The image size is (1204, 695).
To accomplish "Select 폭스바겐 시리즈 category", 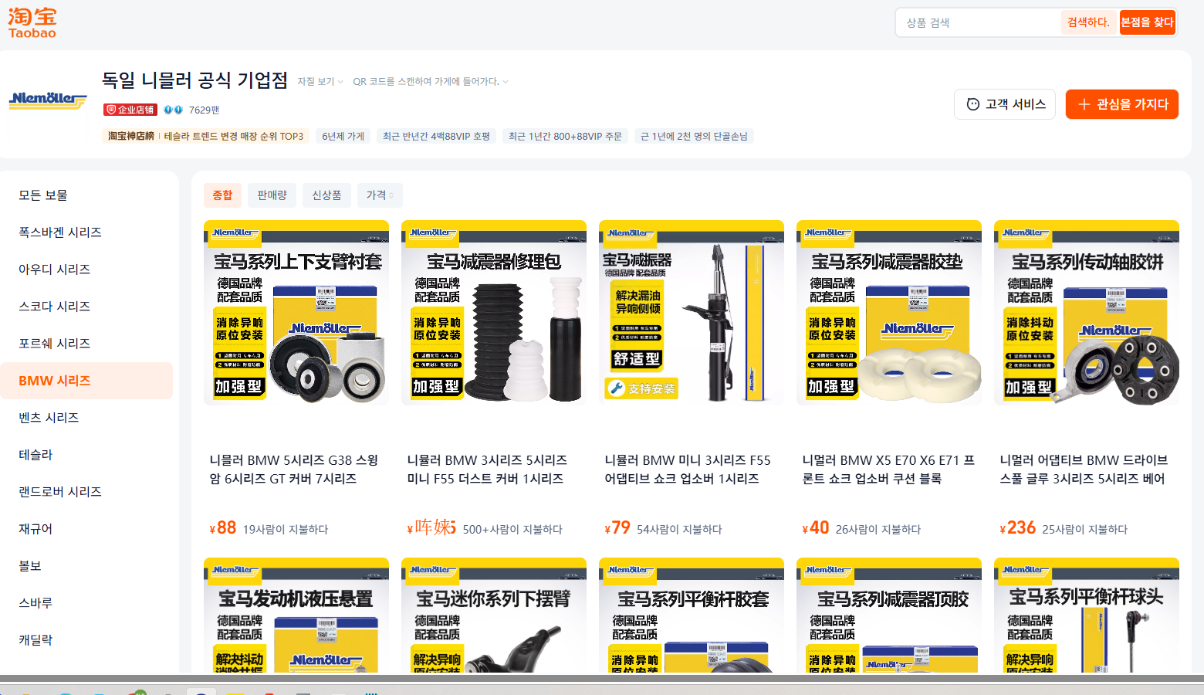I will (86, 232).
